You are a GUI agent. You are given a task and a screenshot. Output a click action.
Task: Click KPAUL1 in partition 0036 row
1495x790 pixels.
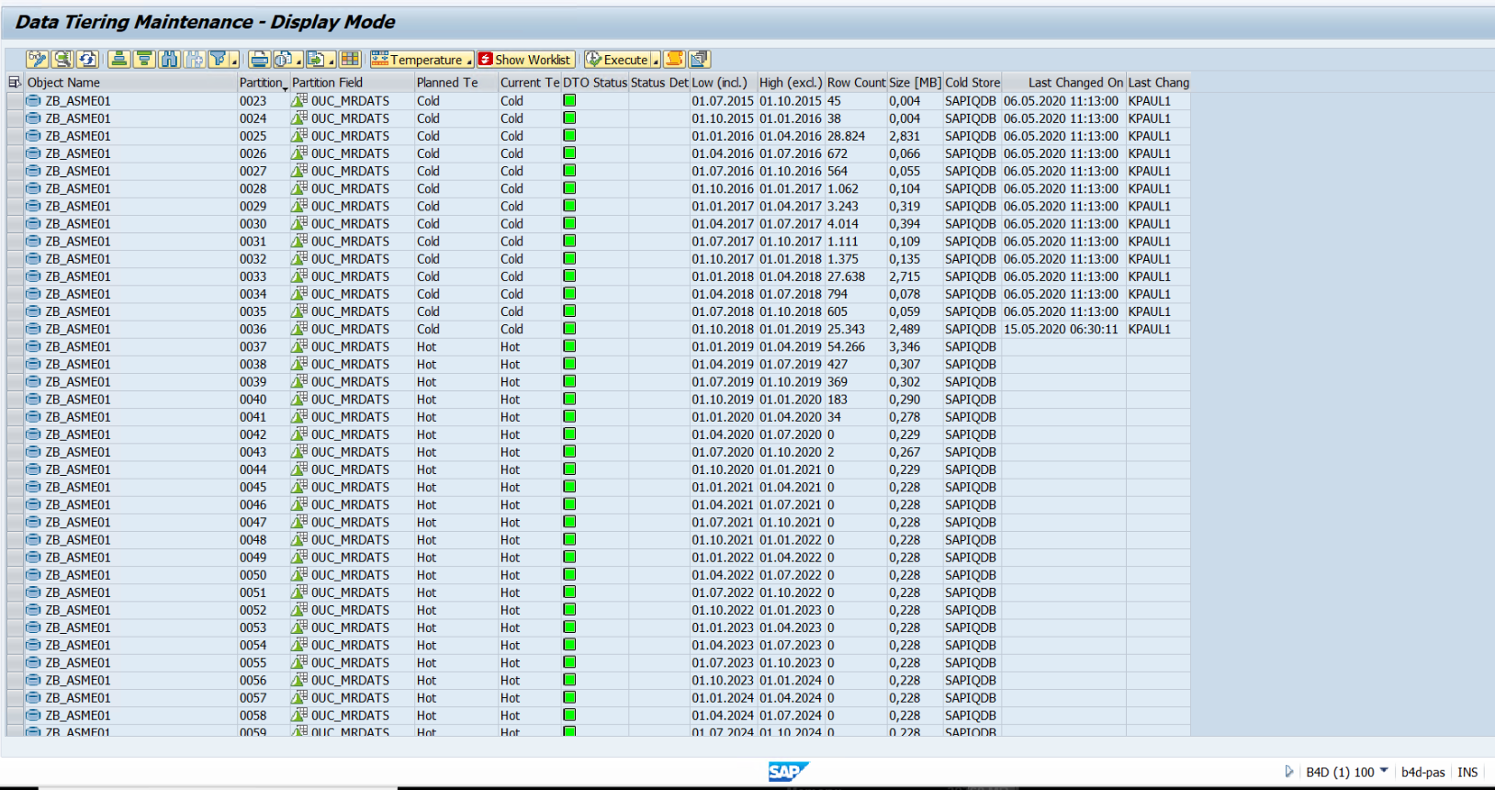(x=1150, y=329)
